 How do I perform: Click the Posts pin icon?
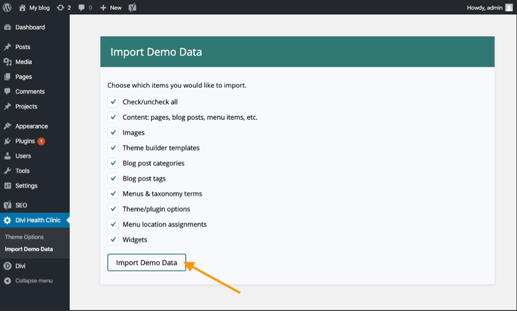[7, 47]
